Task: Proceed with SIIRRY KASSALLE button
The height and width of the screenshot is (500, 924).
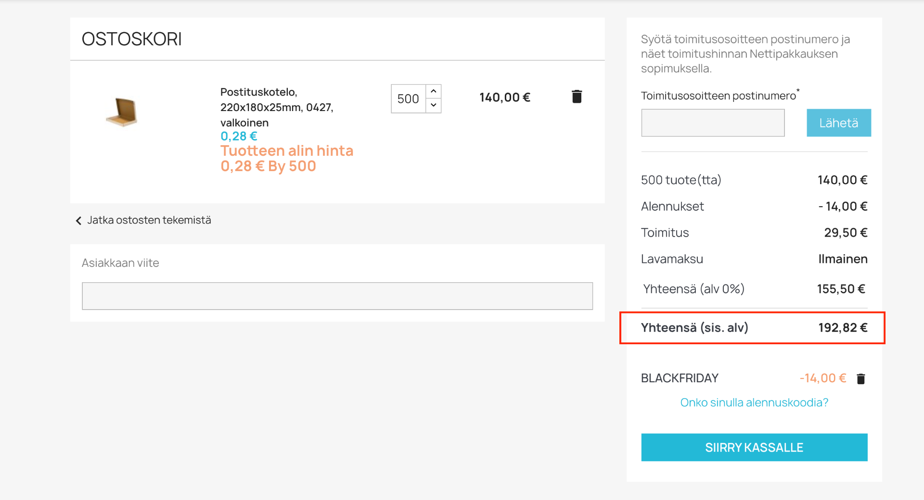Action: click(754, 447)
